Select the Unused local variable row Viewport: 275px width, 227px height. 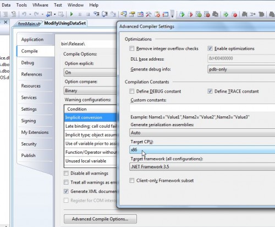coord(91,161)
